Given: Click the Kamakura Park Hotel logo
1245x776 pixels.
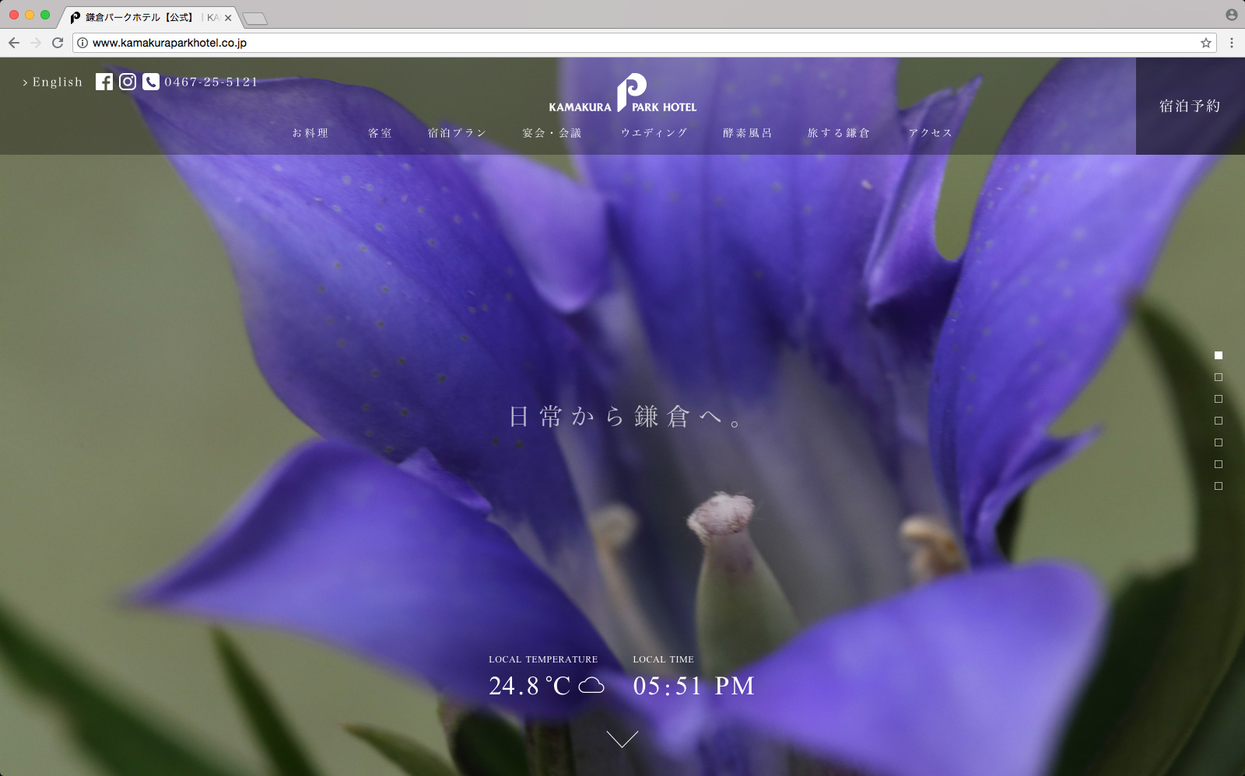Looking at the screenshot, I should [x=622, y=95].
